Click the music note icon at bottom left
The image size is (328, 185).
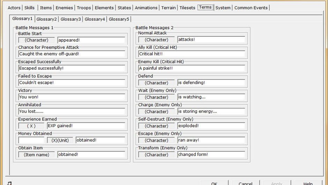tap(9, 183)
